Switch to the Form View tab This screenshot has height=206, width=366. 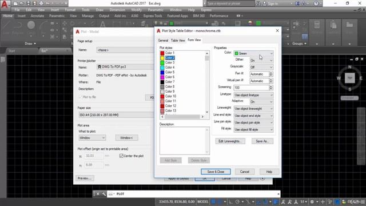194,40
